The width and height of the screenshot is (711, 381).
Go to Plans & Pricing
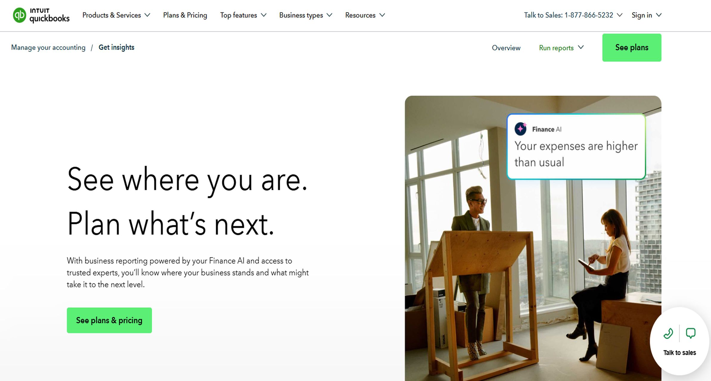[185, 15]
